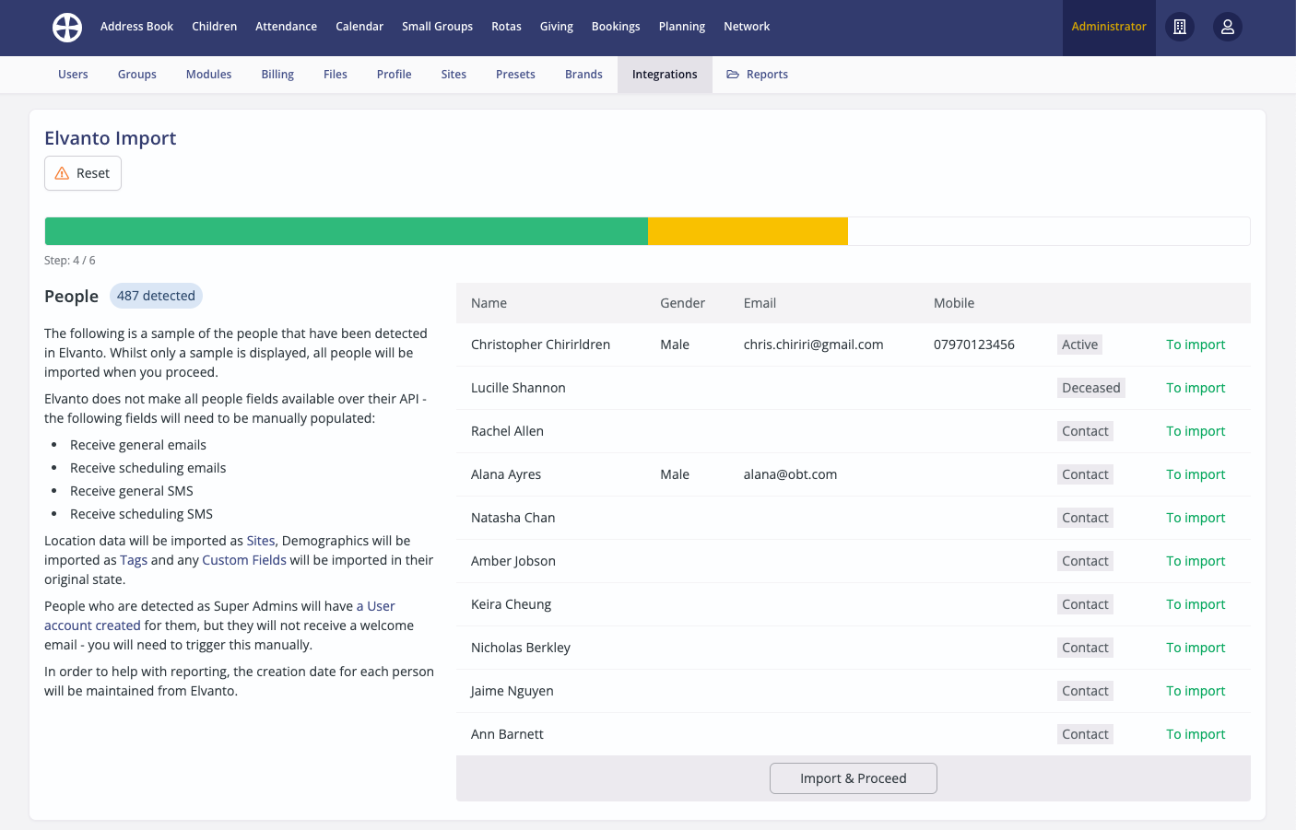Click the green completed progress segment
The height and width of the screenshot is (830, 1296).
point(347,231)
